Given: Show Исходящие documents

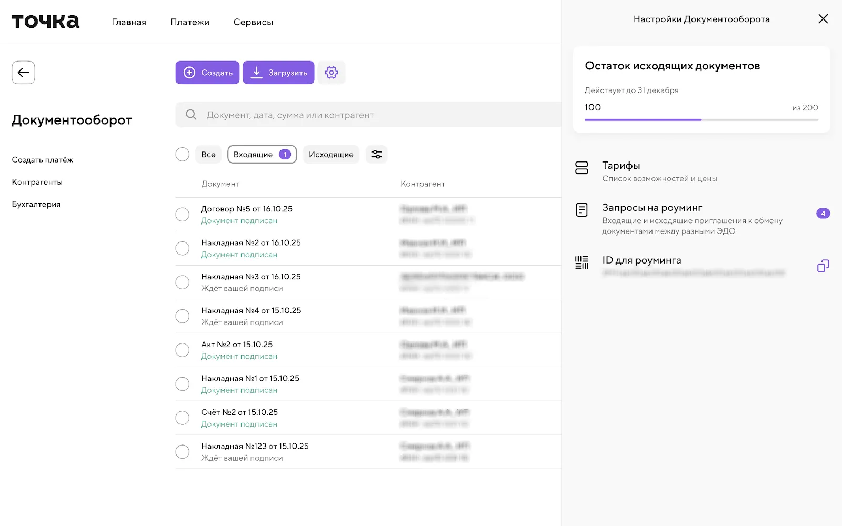Looking at the screenshot, I should [331, 155].
